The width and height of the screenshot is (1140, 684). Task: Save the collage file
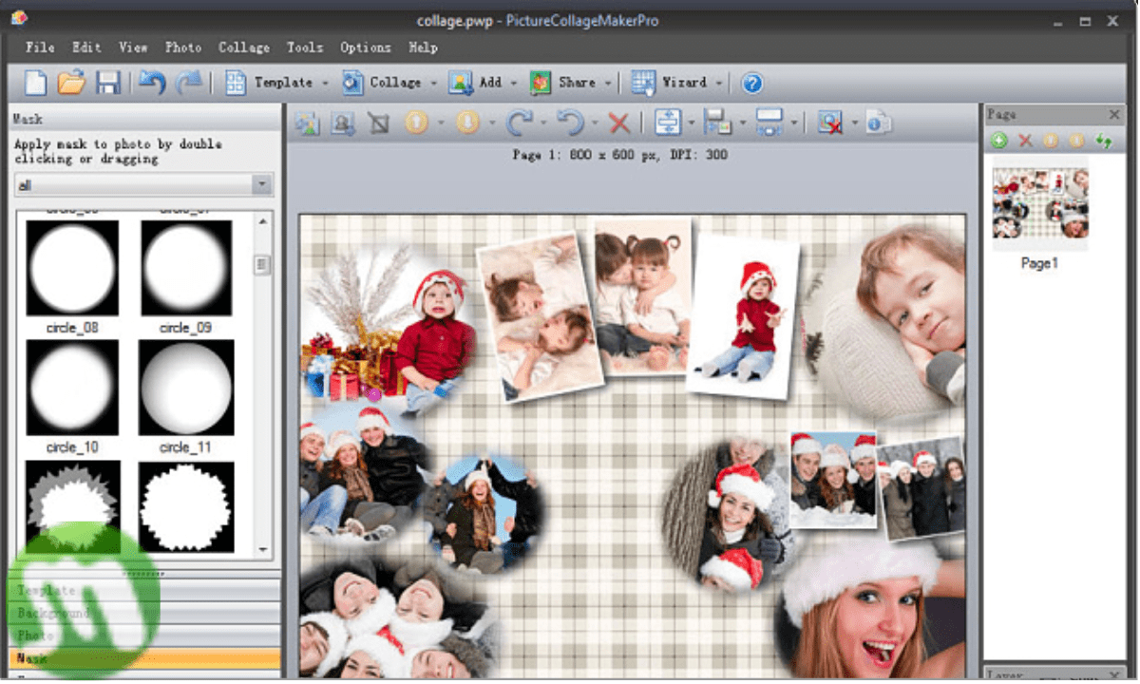pyautogui.click(x=108, y=83)
